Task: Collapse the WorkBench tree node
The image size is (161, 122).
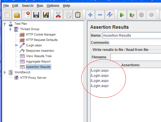Action: click(x=5, y=73)
